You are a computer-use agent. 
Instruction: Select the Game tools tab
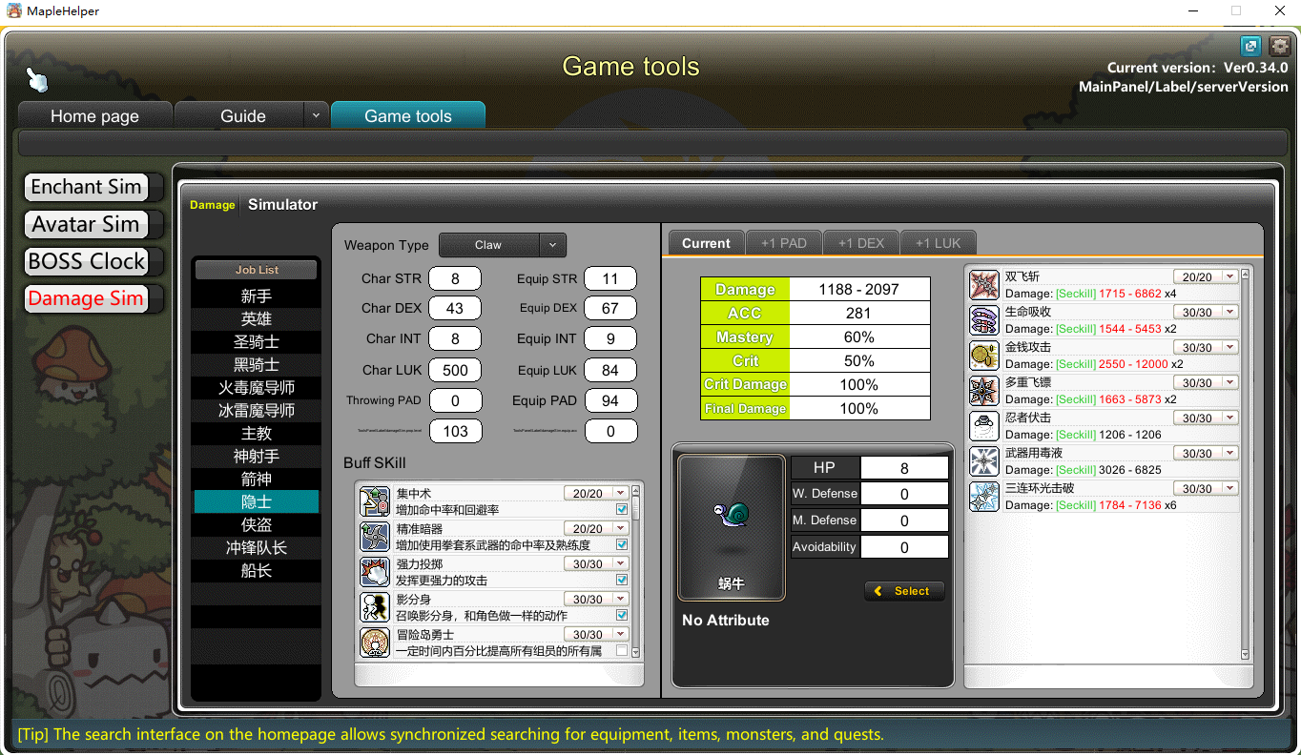(x=408, y=115)
